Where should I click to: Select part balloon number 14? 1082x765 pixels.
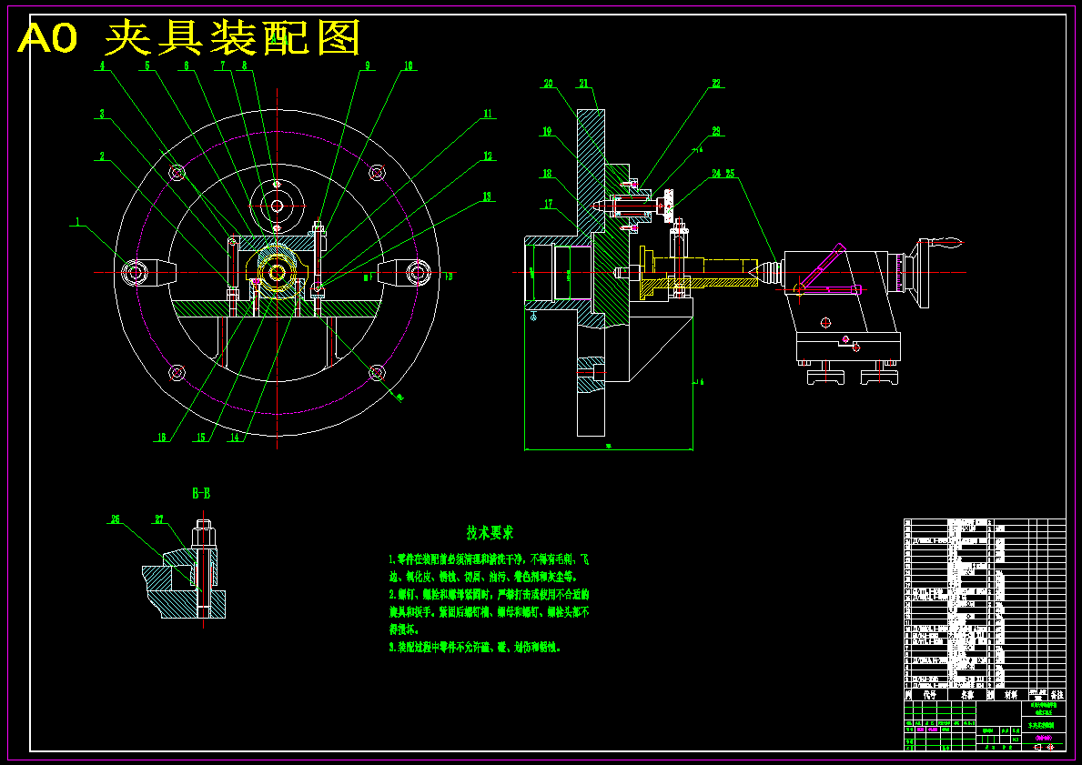coord(236,438)
